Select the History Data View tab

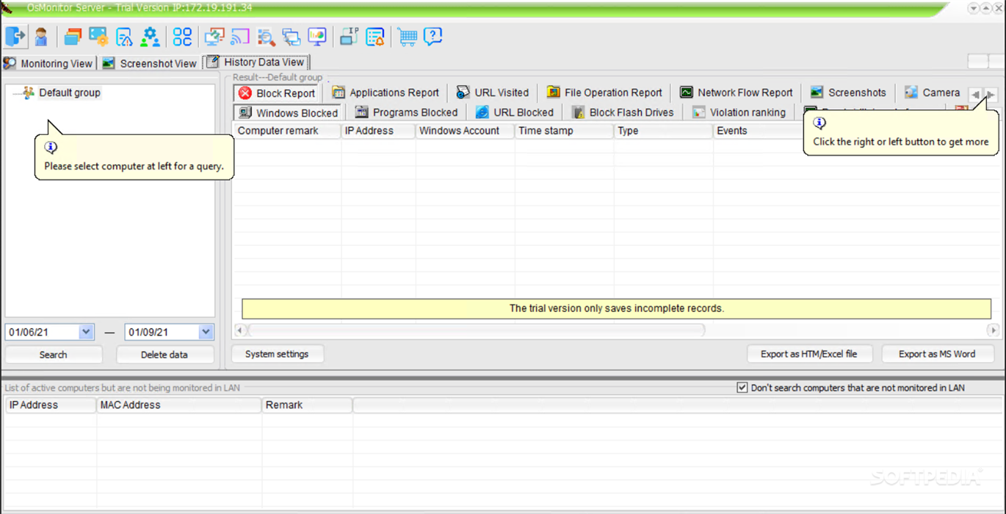click(256, 62)
